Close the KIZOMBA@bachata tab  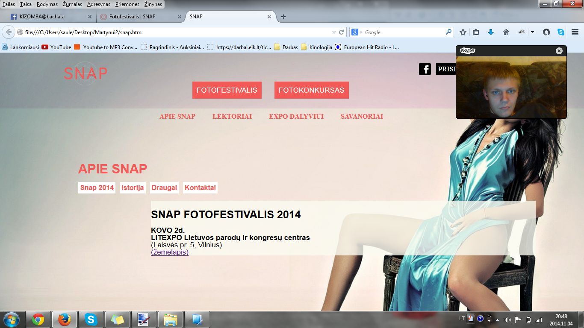pyautogui.click(x=90, y=17)
